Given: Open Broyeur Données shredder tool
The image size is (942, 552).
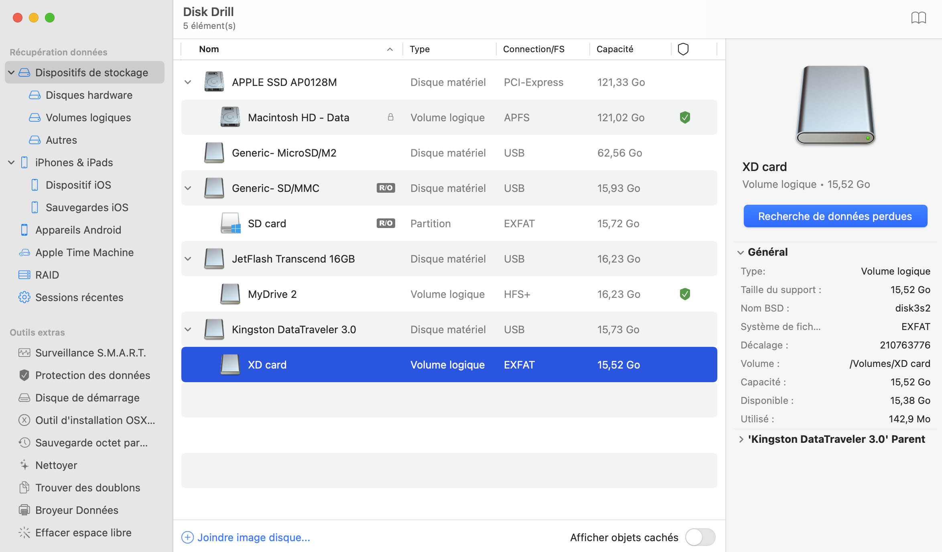Looking at the screenshot, I should [77, 510].
